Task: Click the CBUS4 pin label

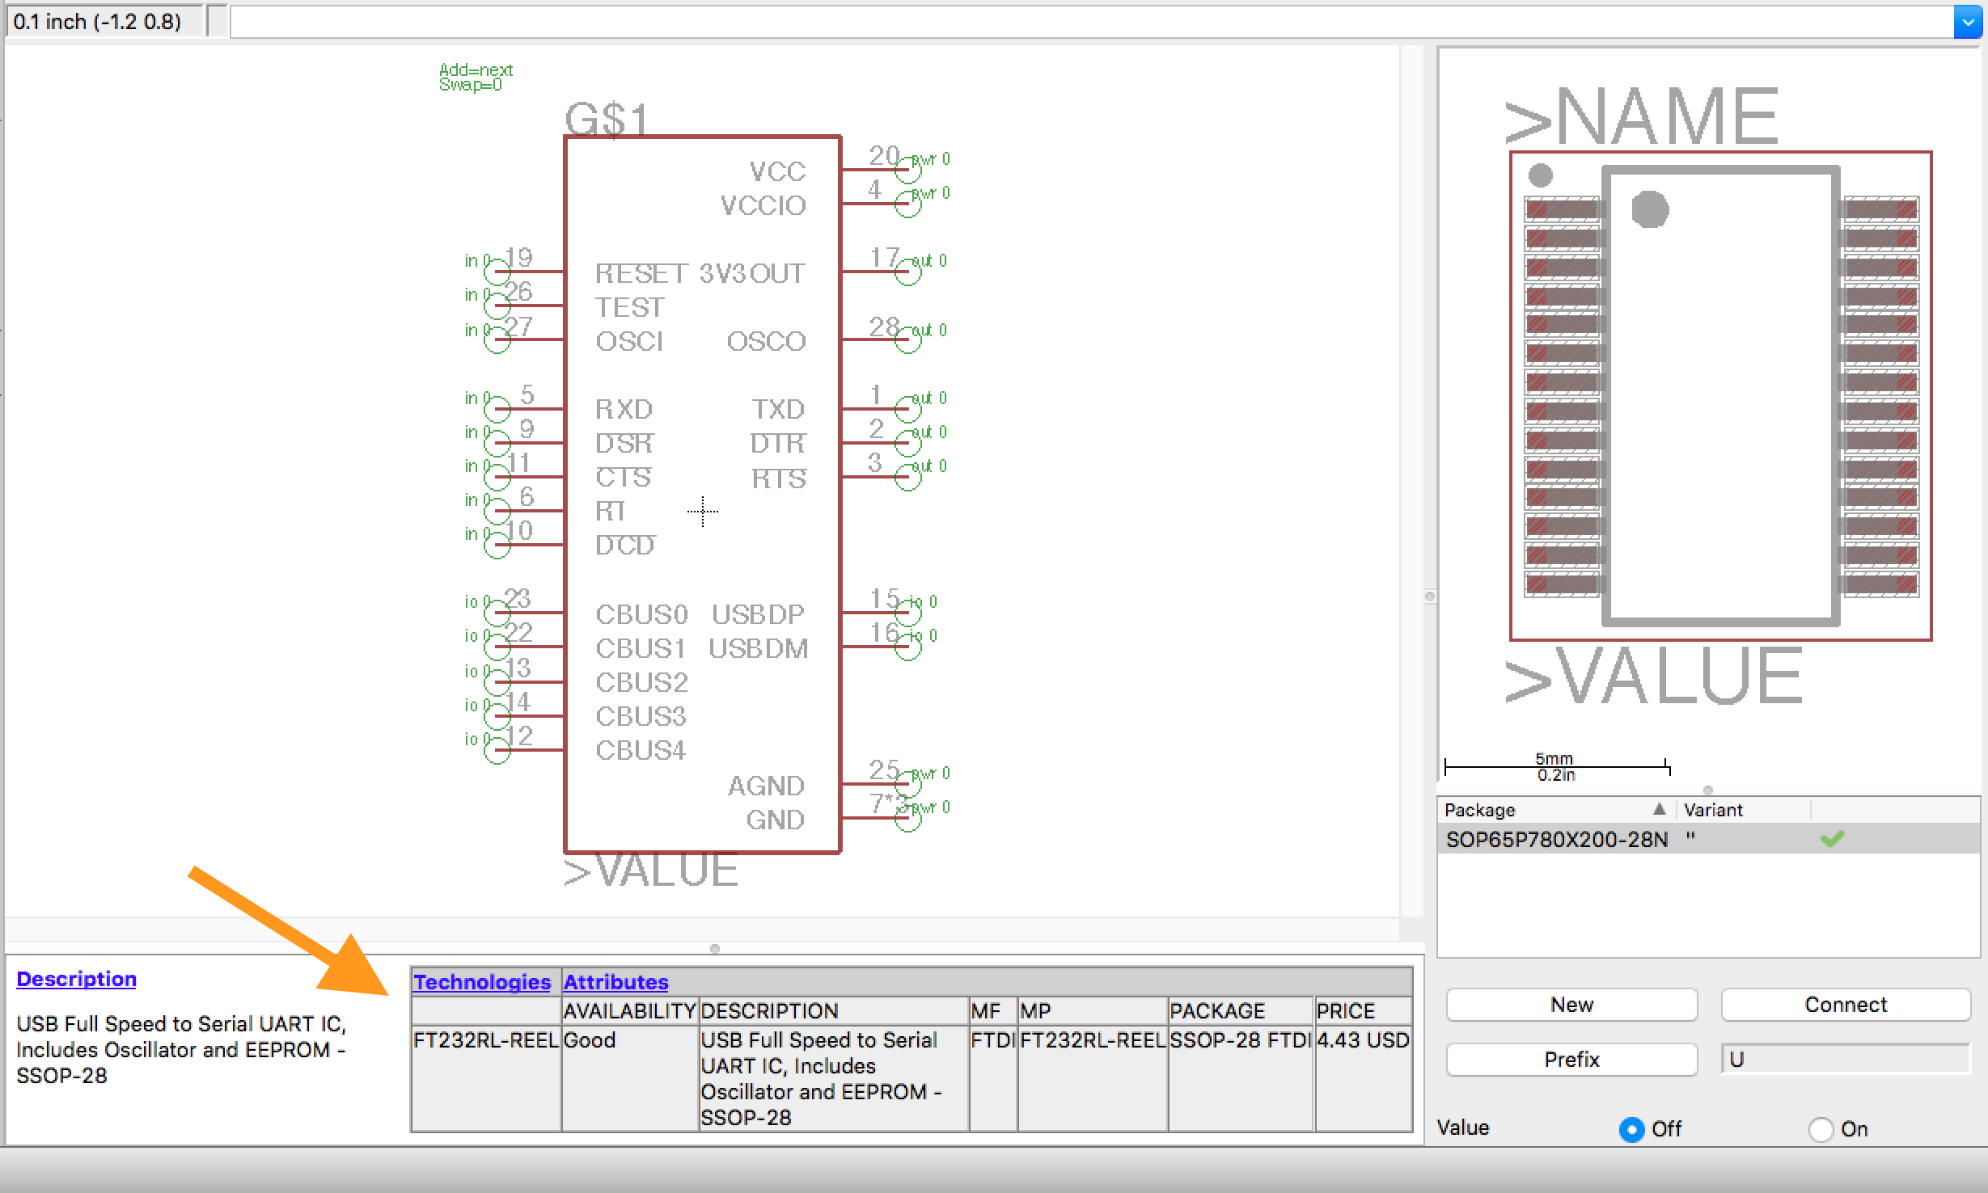Action: 641,750
